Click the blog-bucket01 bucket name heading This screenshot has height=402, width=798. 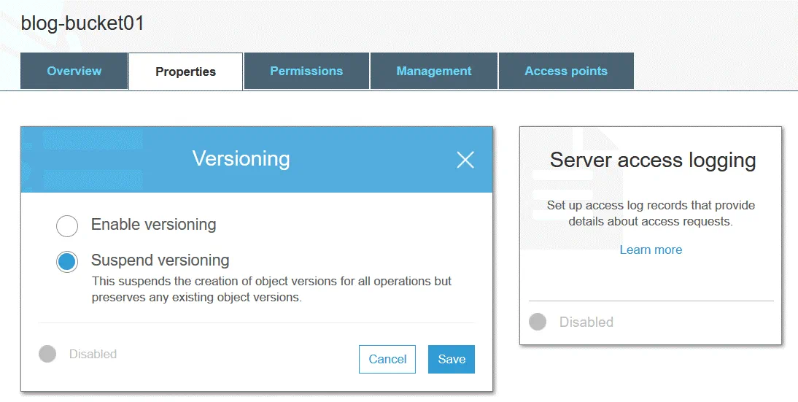82,23
